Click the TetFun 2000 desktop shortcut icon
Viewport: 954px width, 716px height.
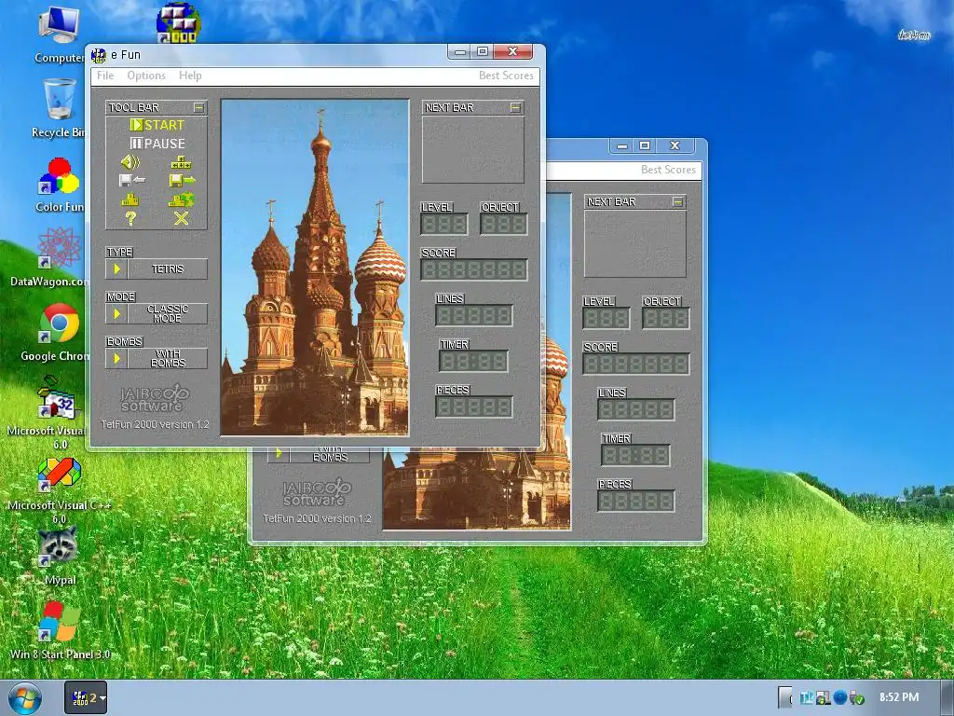pyautogui.click(x=178, y=22)
